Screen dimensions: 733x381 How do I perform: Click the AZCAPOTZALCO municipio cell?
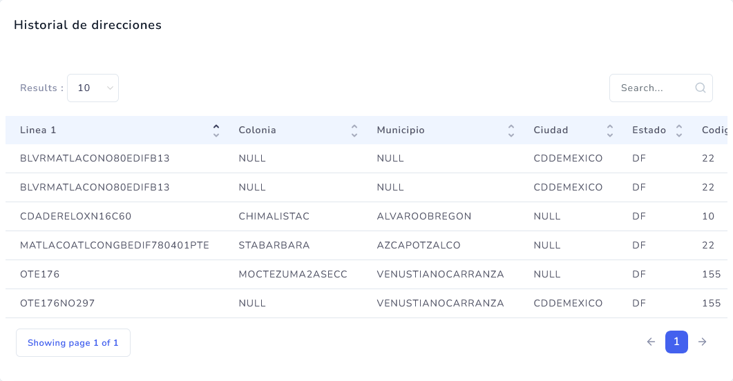coord(419,245)
